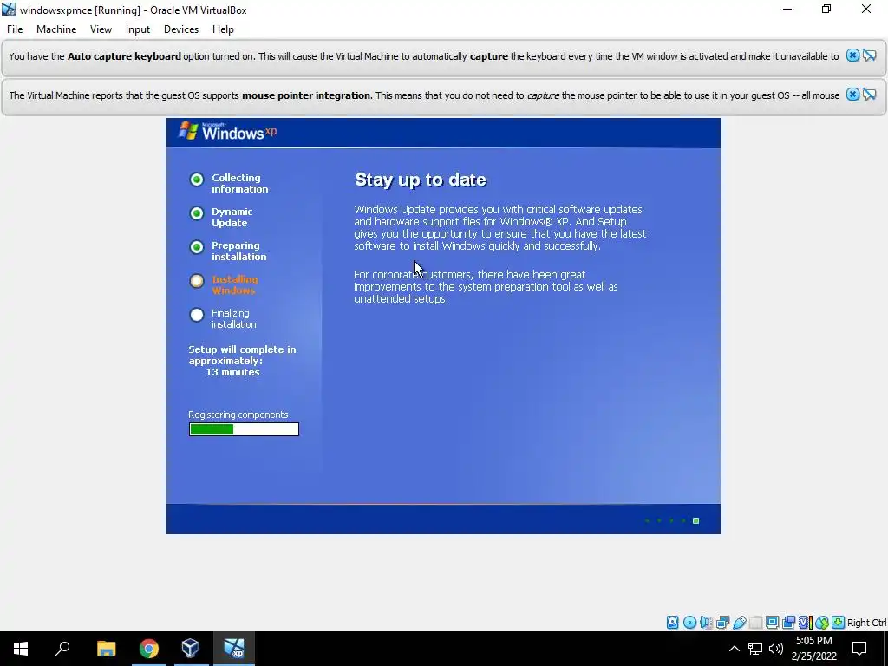Image resolution: width=888 pixels, height=666 pixels.
Task: Open the File menu
Action: tap(15, 29)
